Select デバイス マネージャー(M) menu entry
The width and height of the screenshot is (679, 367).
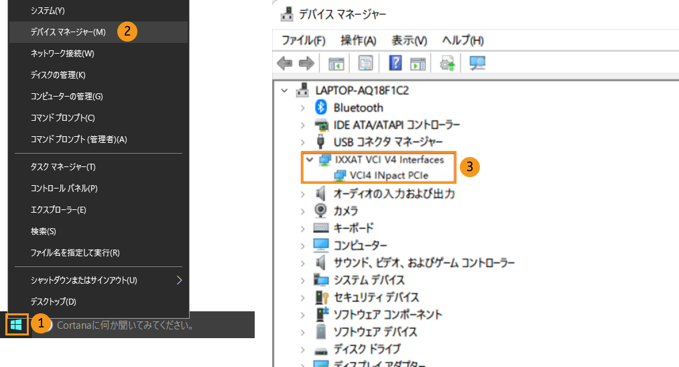tap(99, 32)
